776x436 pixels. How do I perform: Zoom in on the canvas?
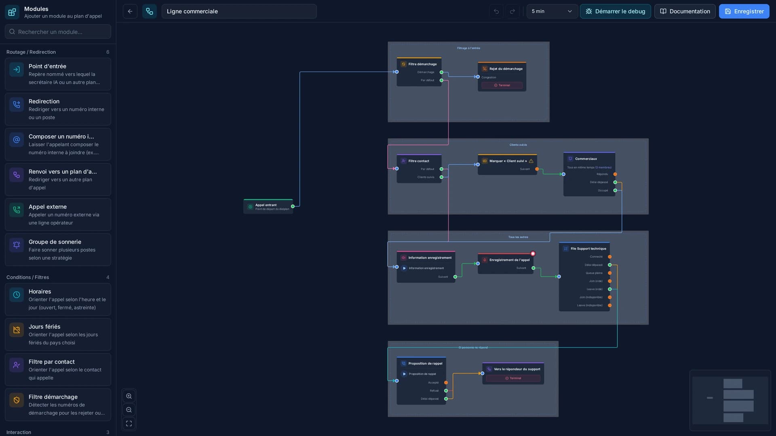coord(129,396)
